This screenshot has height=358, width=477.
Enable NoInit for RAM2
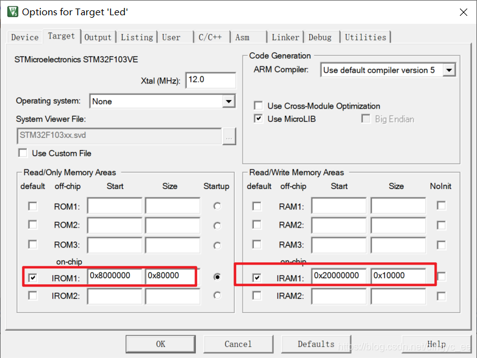tap(441, 226)
